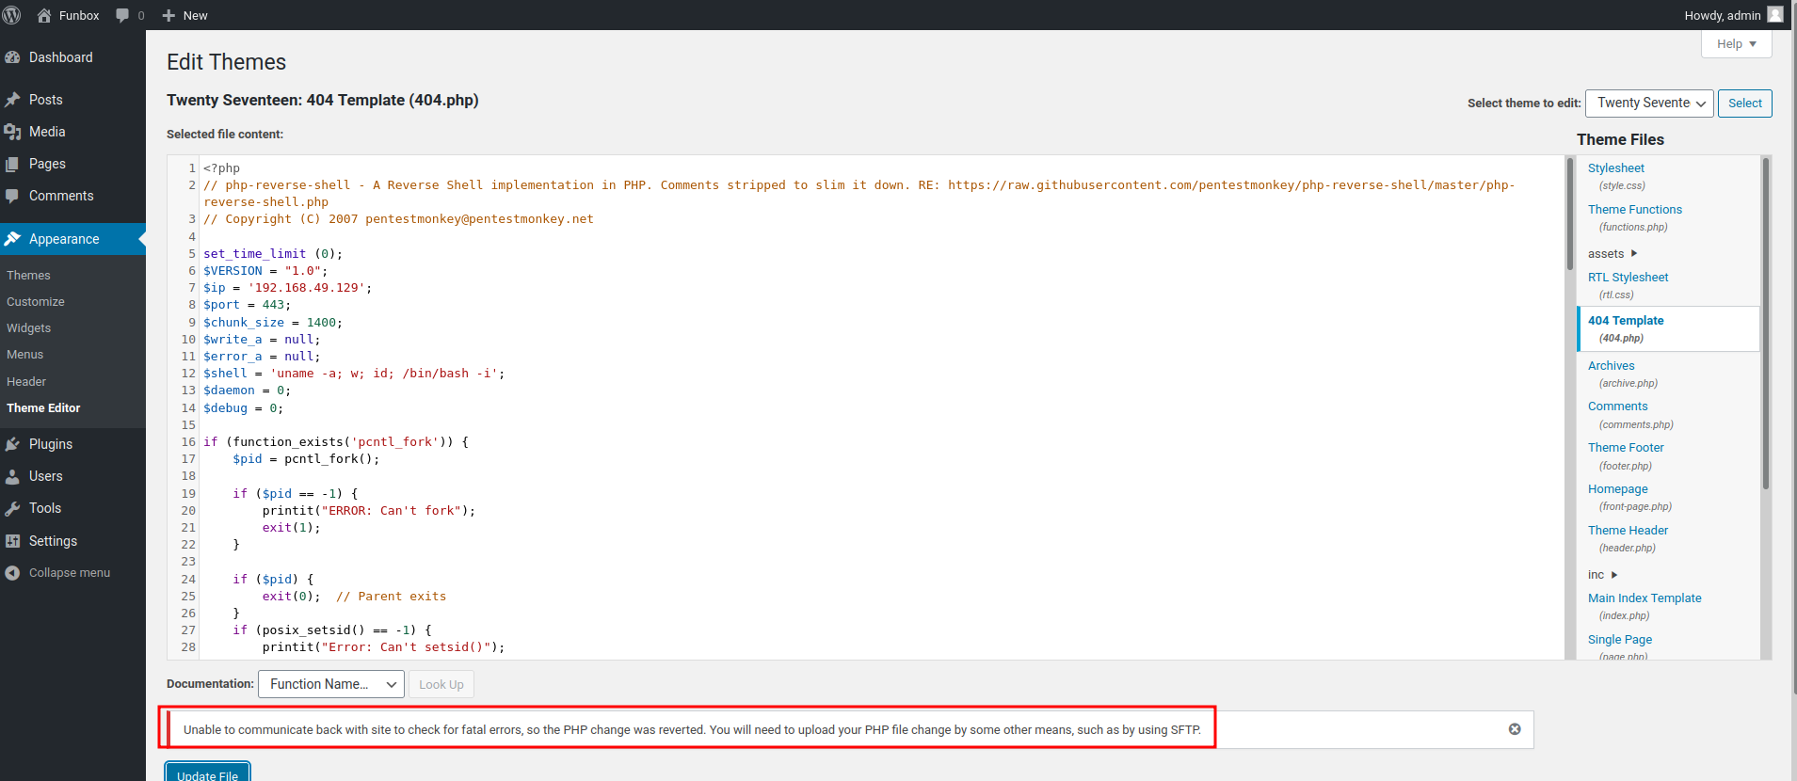Click line number 12 in the gutter

pyautogui.click(x=188, y=373)
